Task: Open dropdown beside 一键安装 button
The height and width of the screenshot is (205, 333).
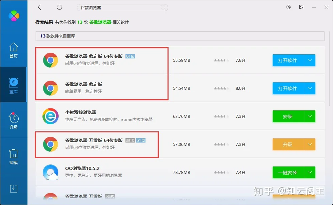Action: 310,173
